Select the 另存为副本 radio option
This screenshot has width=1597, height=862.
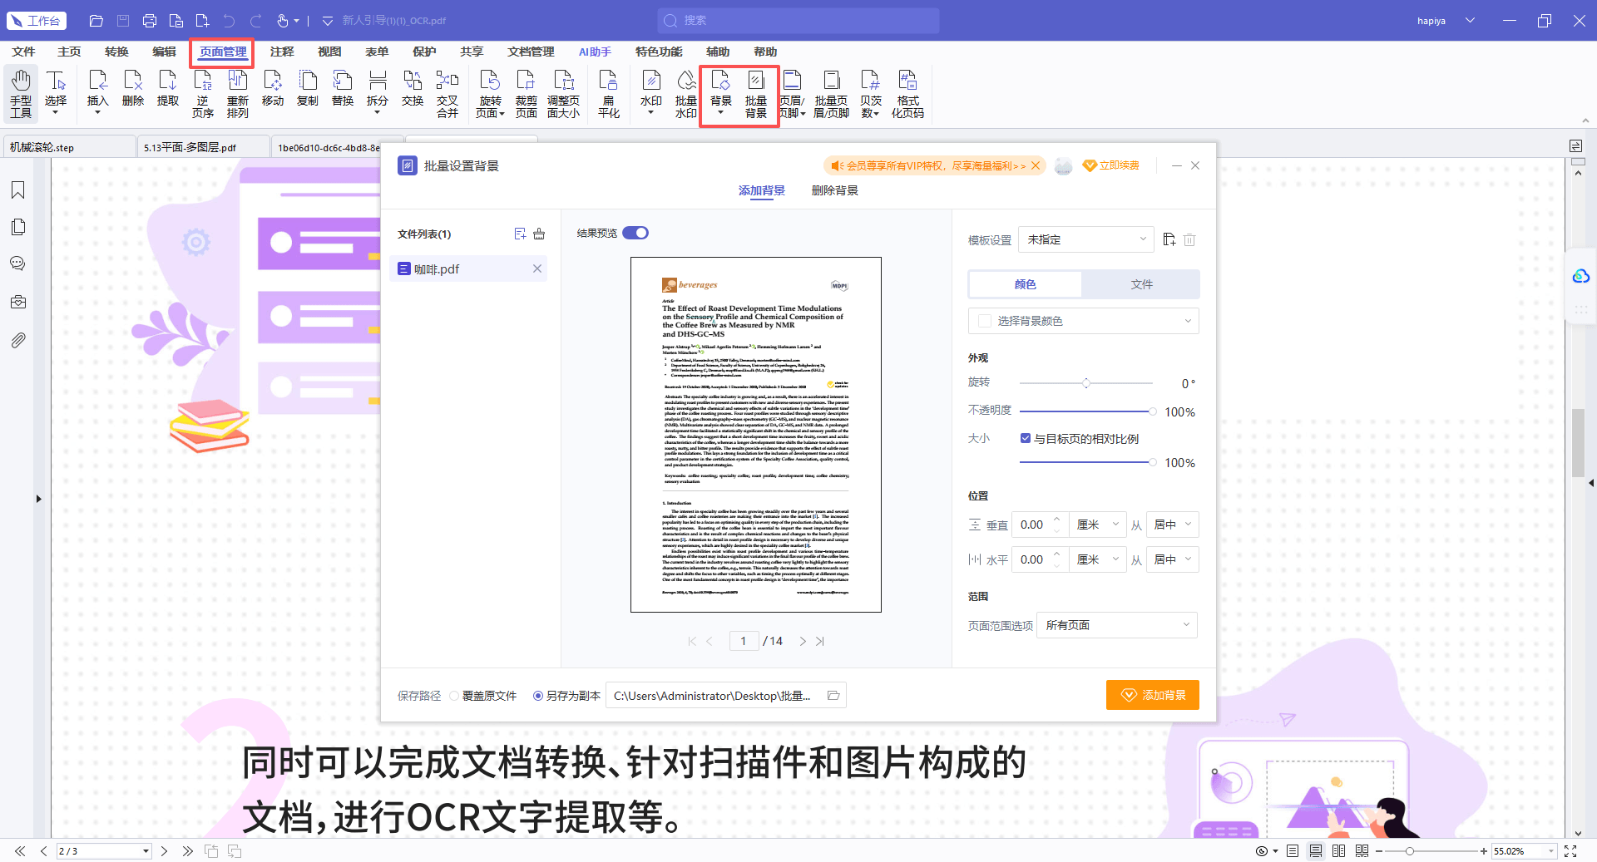tap(538, 696)
